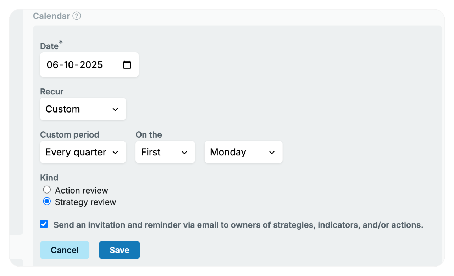Image resolution: width=454 pixels, height=276 pixels.
Task: Focus the 06-10-2025 date input
Action: (74, 64)
